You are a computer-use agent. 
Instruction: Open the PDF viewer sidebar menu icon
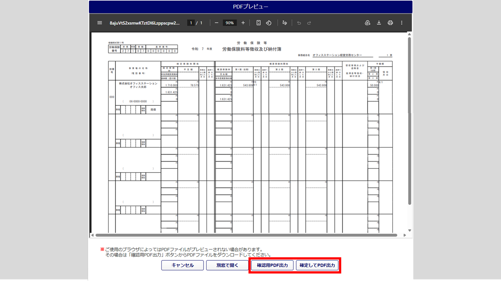(99, 23)
